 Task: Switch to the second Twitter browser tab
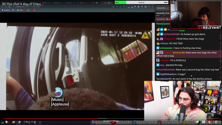pos(69,3)
